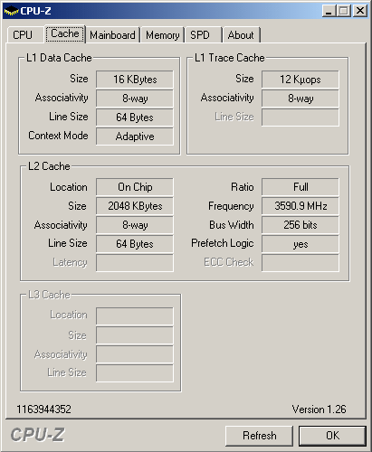Image resolution: width=372 pixels, height=452 pixels.
Task: Click the 'L2 Cache' group heading
Action: coord(49,166)
